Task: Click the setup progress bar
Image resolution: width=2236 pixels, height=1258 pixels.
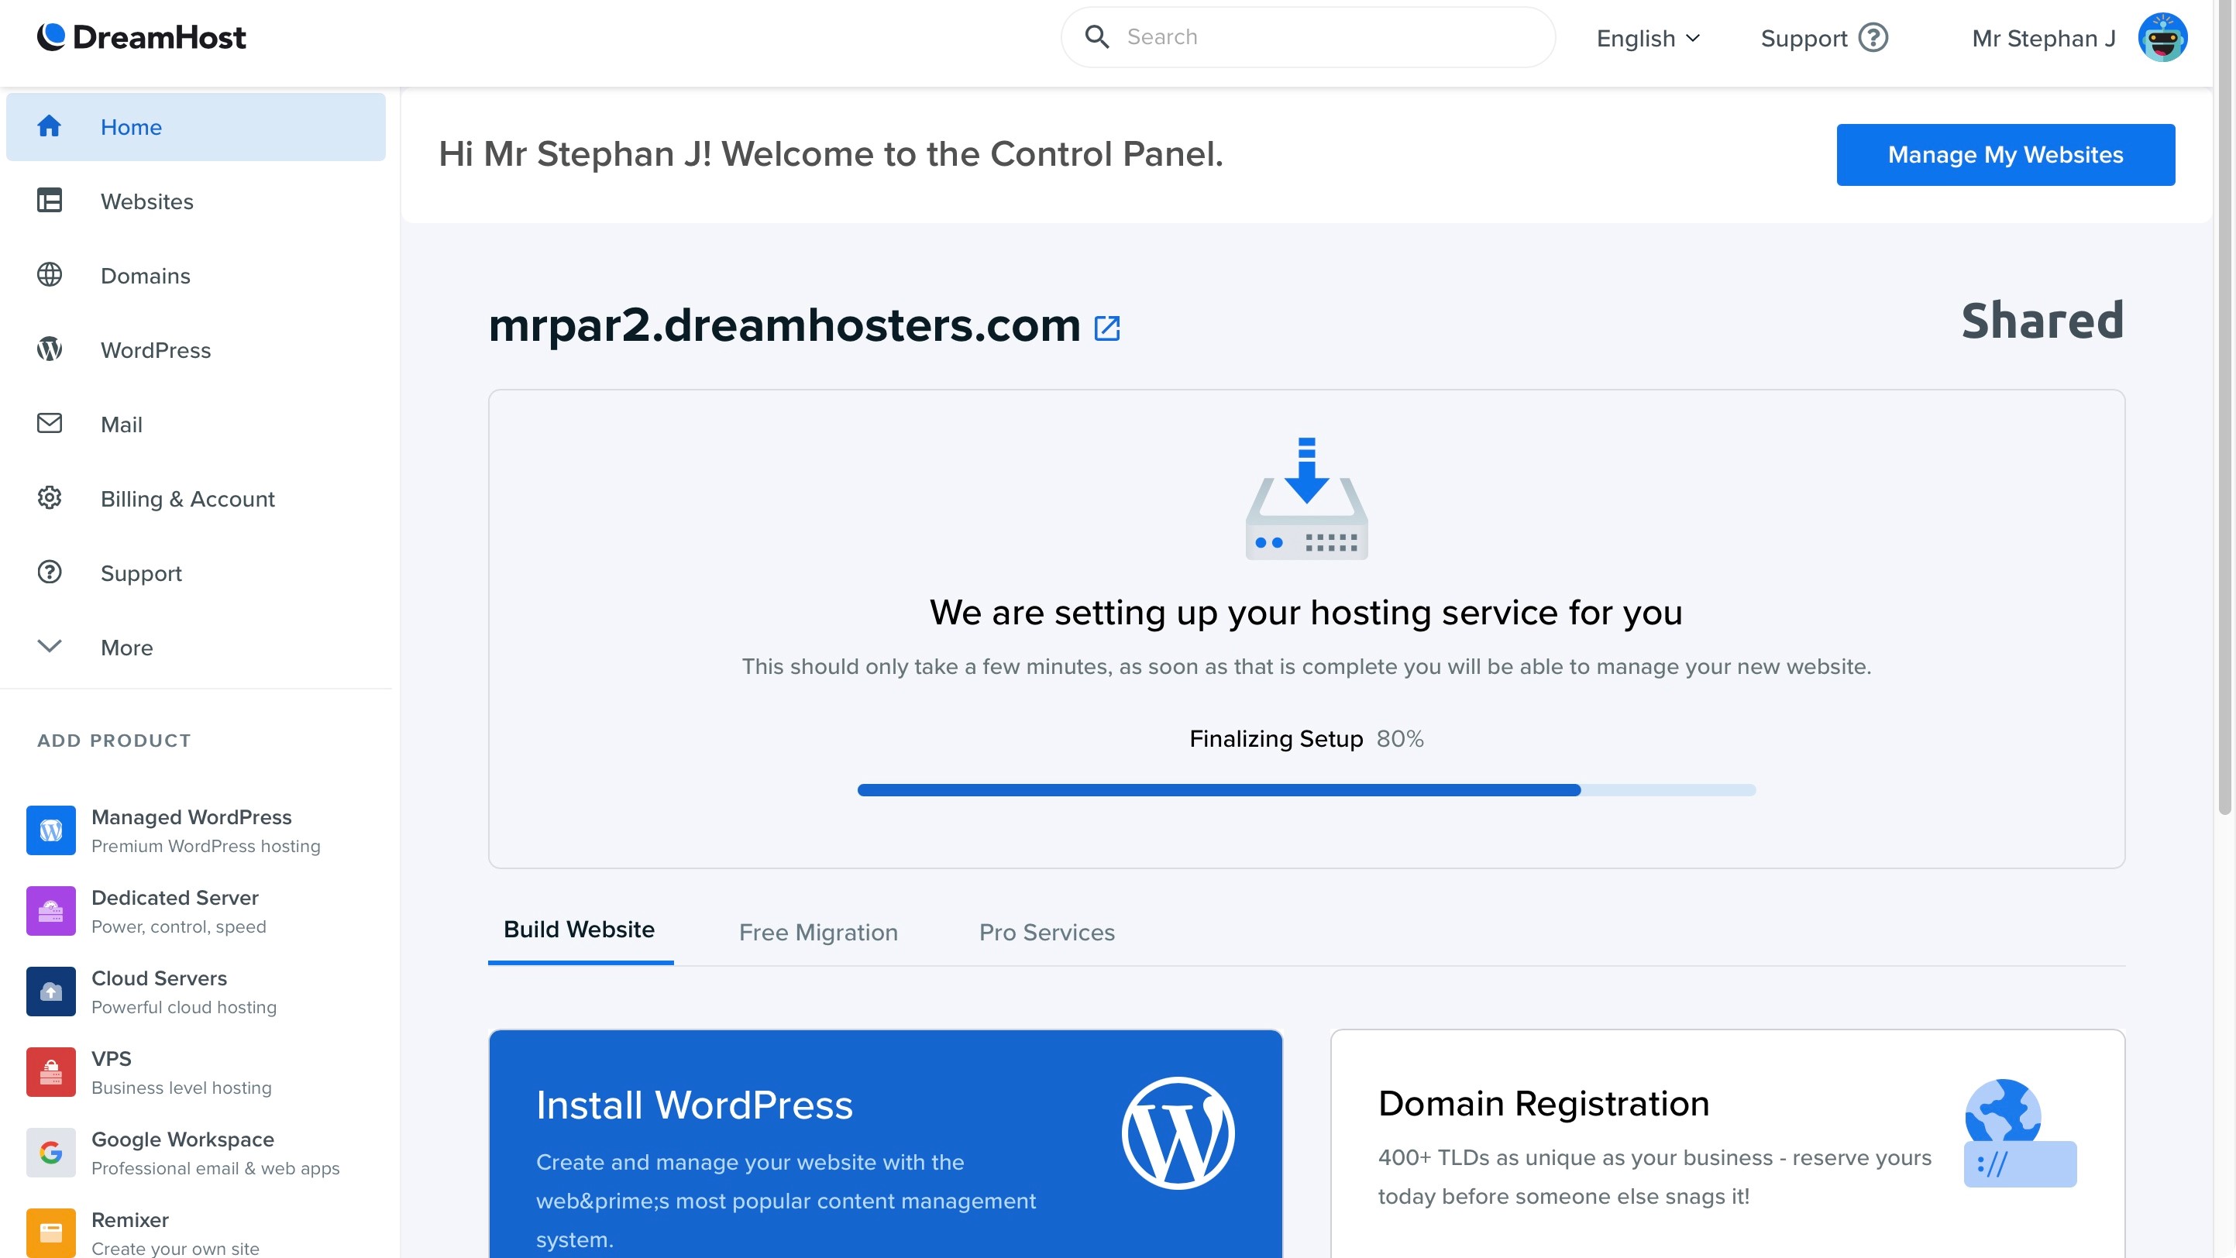Action: 1305,789
